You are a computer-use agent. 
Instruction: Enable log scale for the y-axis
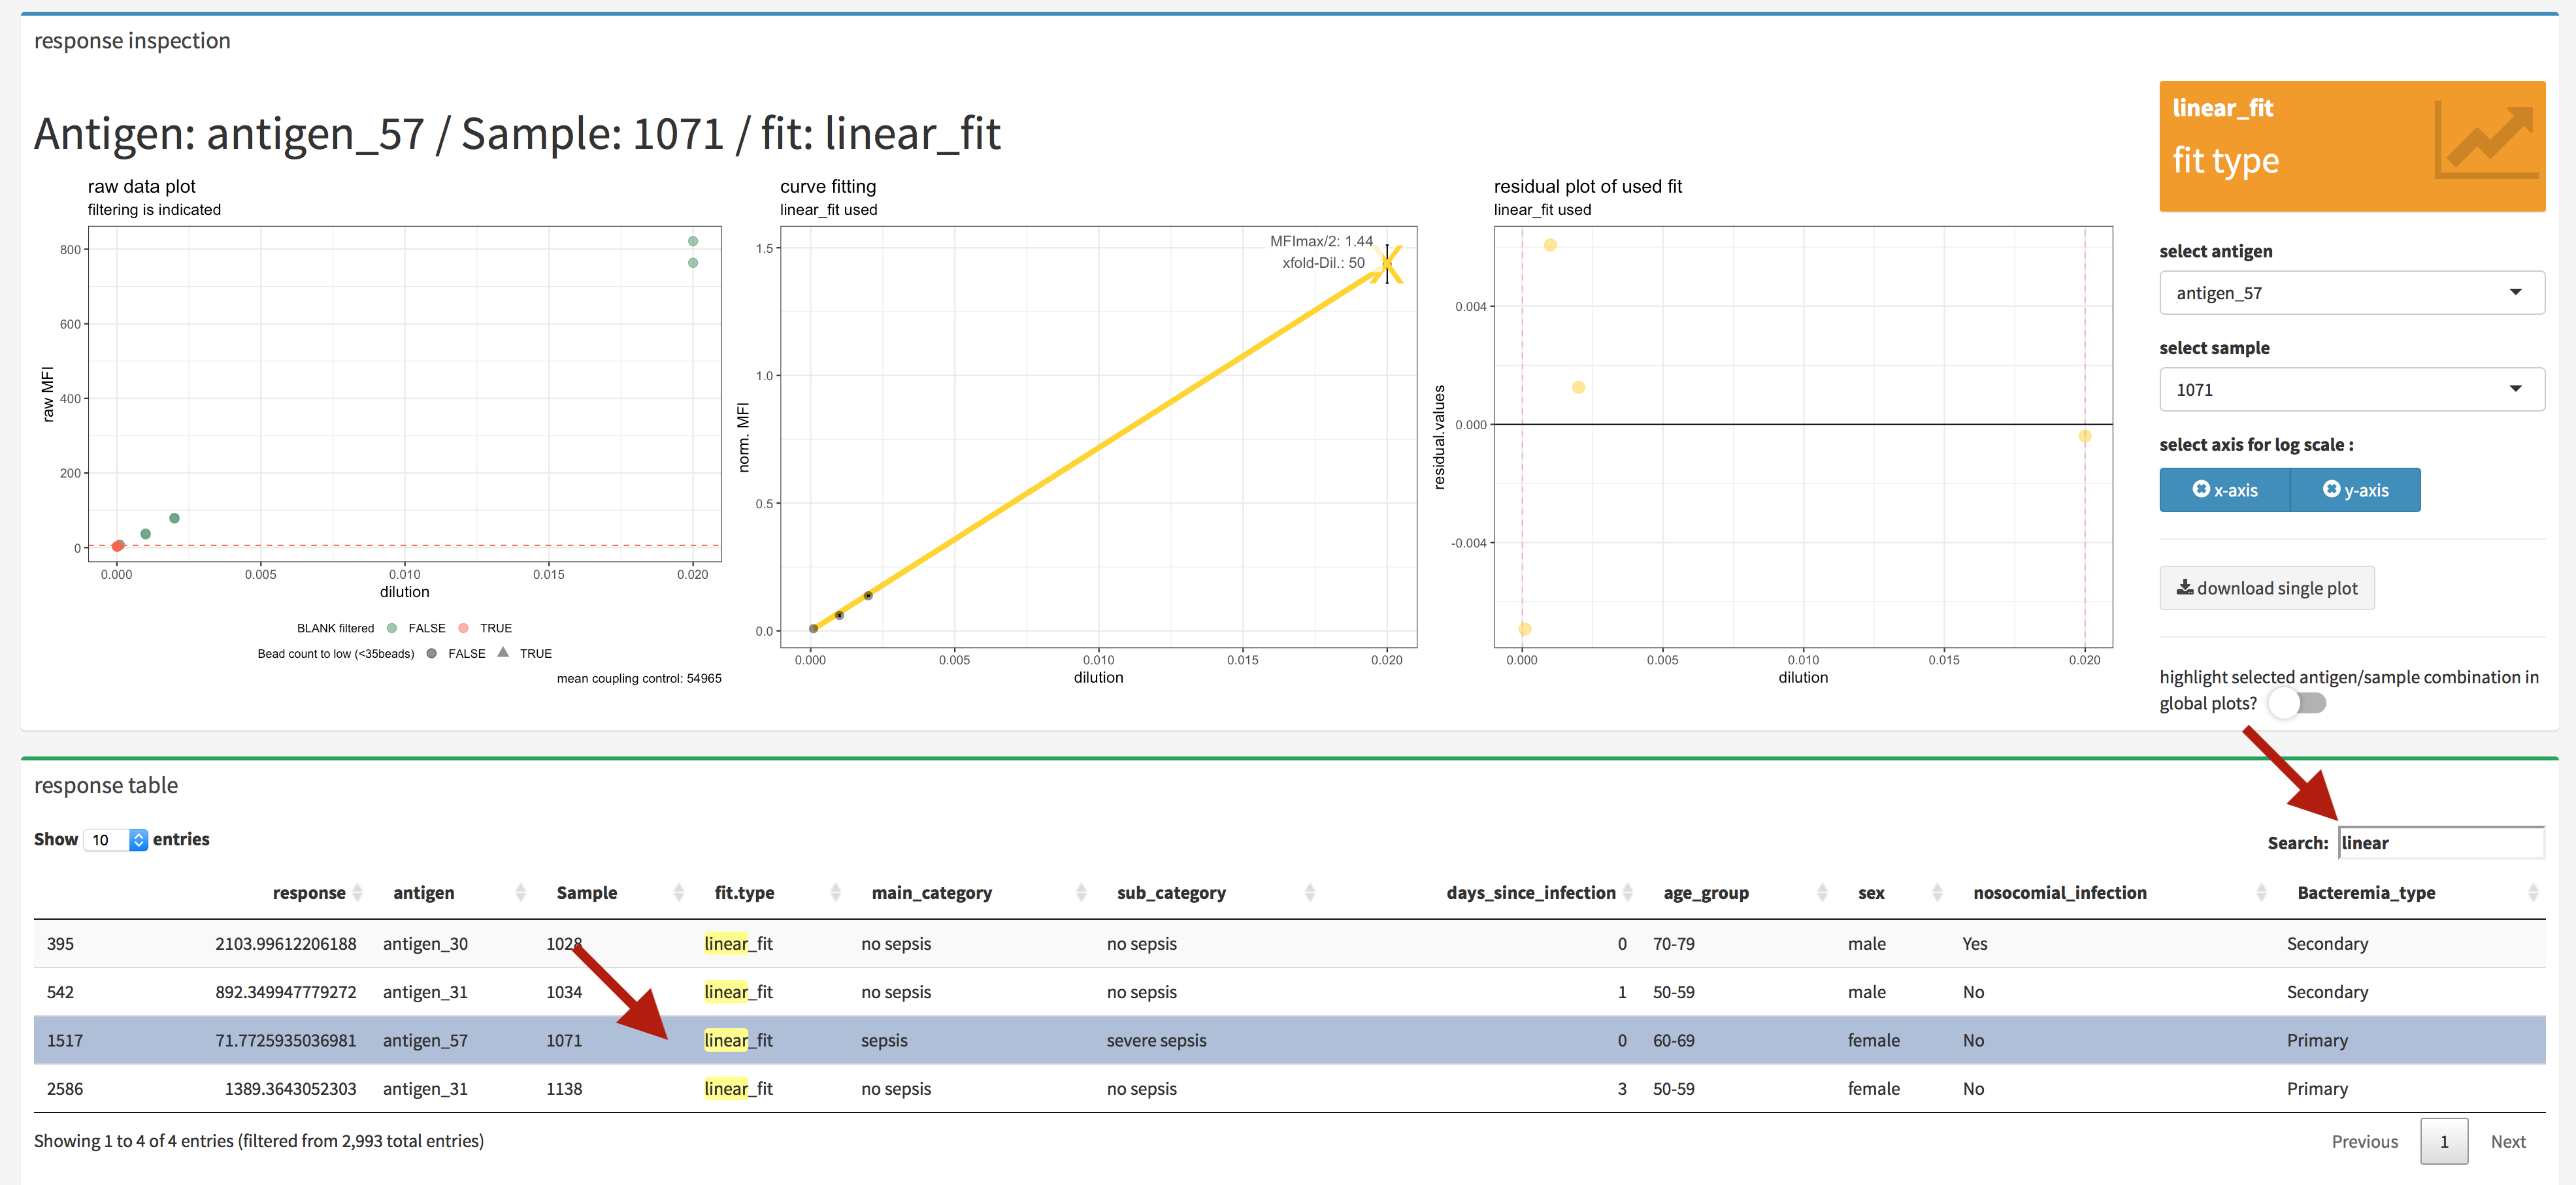(x=2355, y=490)
